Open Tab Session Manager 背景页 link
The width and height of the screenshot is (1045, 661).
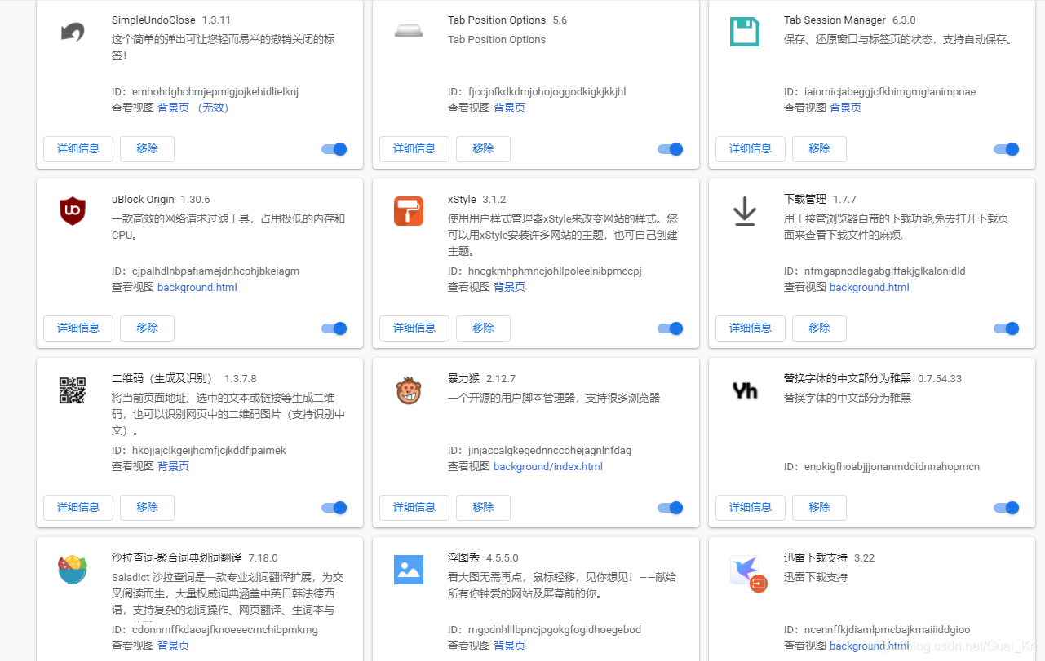(845, 108)
